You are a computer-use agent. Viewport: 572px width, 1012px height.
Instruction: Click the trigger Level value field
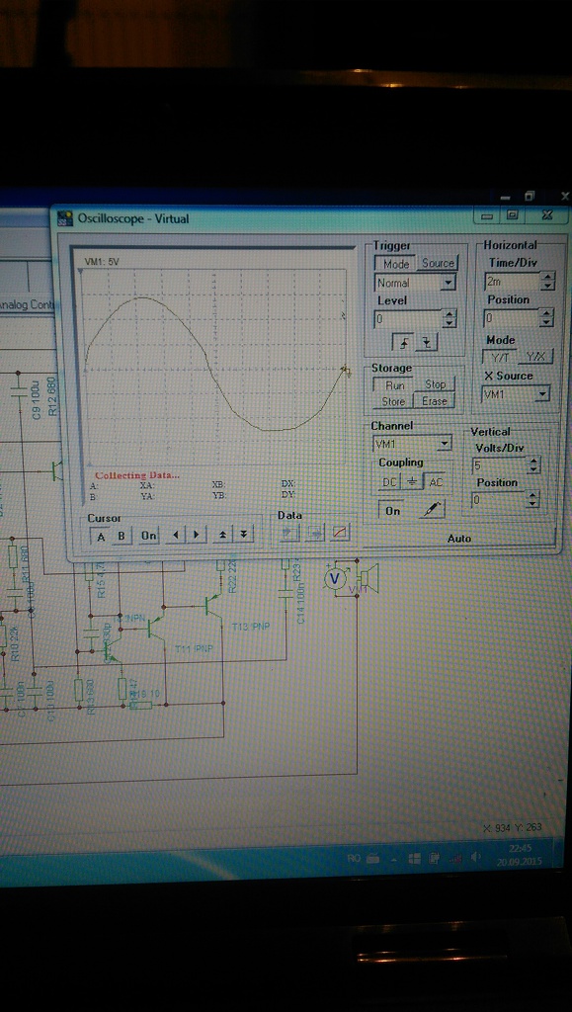[409, 319]
